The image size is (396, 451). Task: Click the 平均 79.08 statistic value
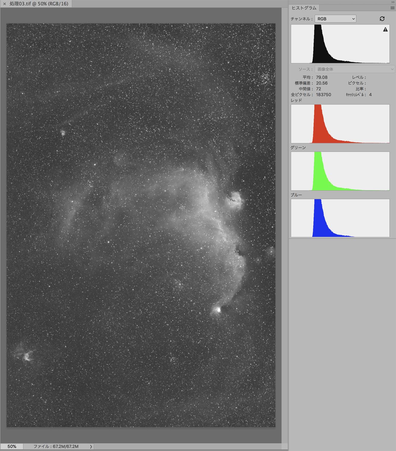(321, 77)
